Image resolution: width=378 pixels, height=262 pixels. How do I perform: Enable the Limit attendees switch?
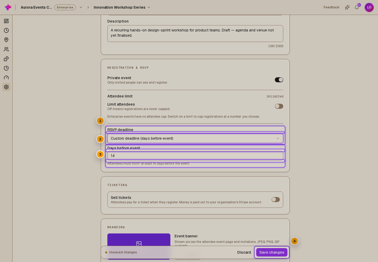point(279,106)
